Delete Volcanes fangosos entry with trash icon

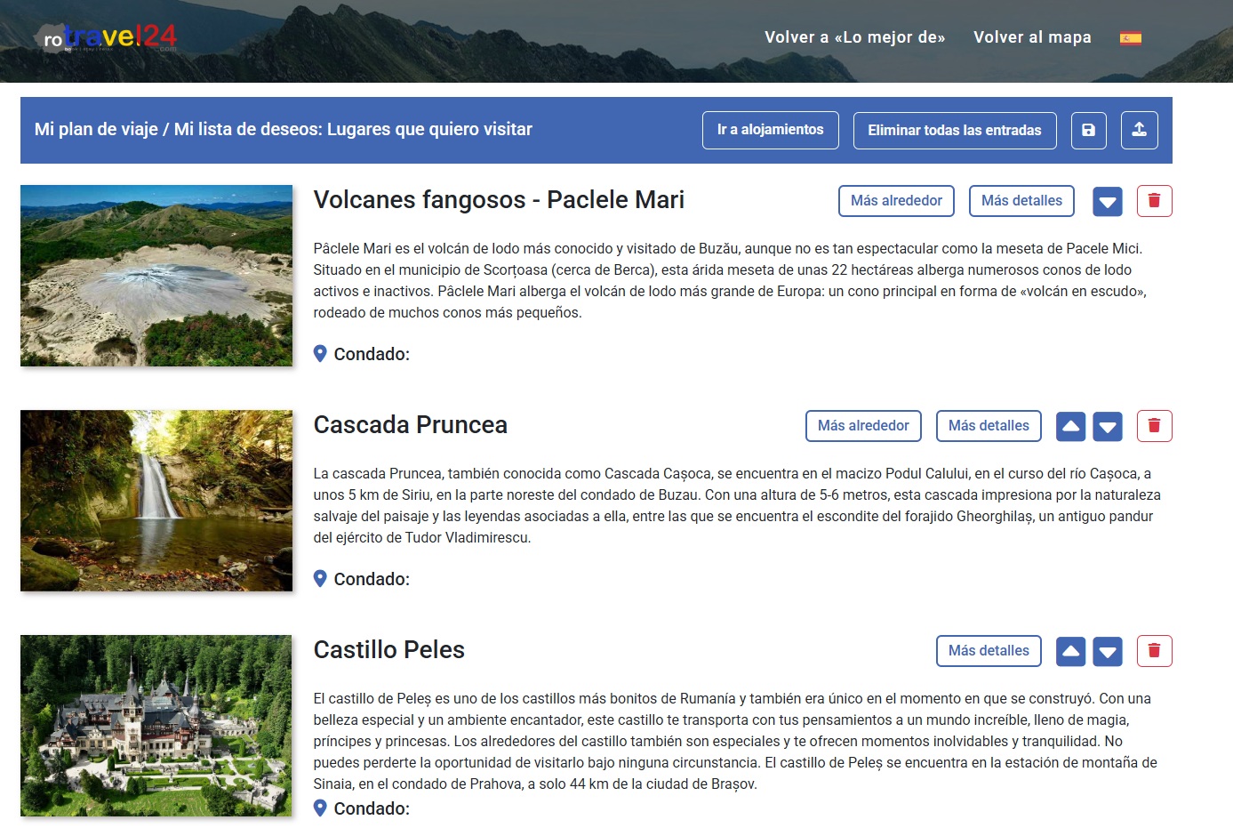[1154, 201]
